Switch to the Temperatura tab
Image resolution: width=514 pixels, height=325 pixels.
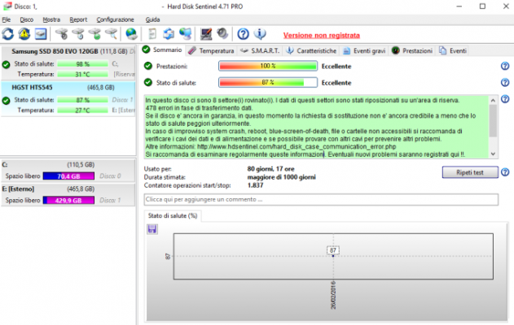[x=212, y=51]
